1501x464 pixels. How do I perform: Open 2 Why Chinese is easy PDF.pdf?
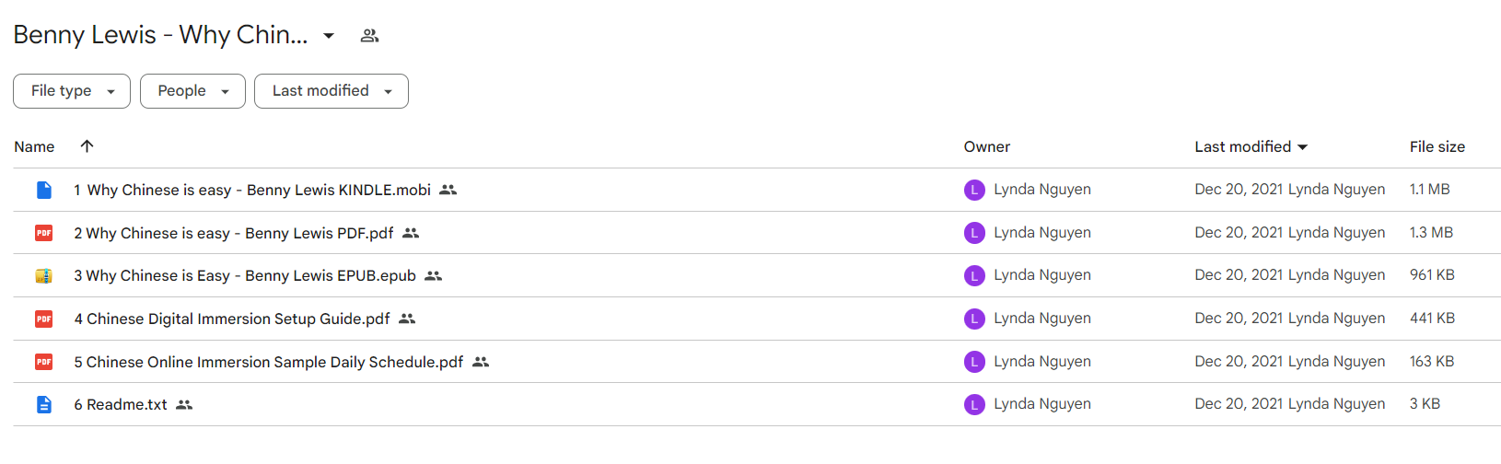(x=234, y=233)
